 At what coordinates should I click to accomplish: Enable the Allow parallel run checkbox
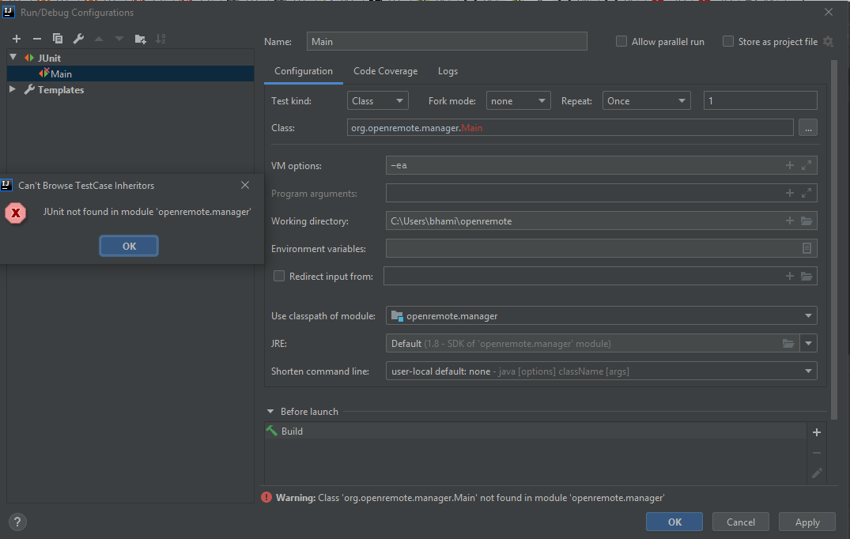tap(621, 42)
